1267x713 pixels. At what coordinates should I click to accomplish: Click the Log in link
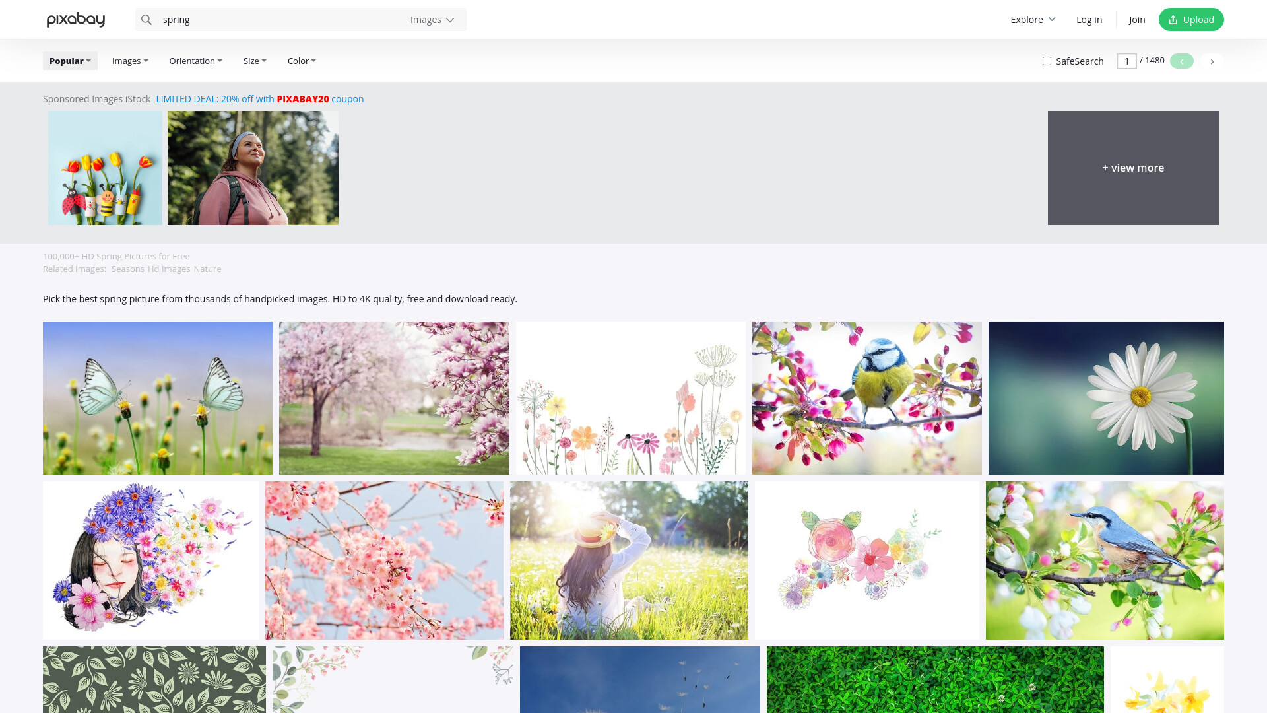point(1089,20)
